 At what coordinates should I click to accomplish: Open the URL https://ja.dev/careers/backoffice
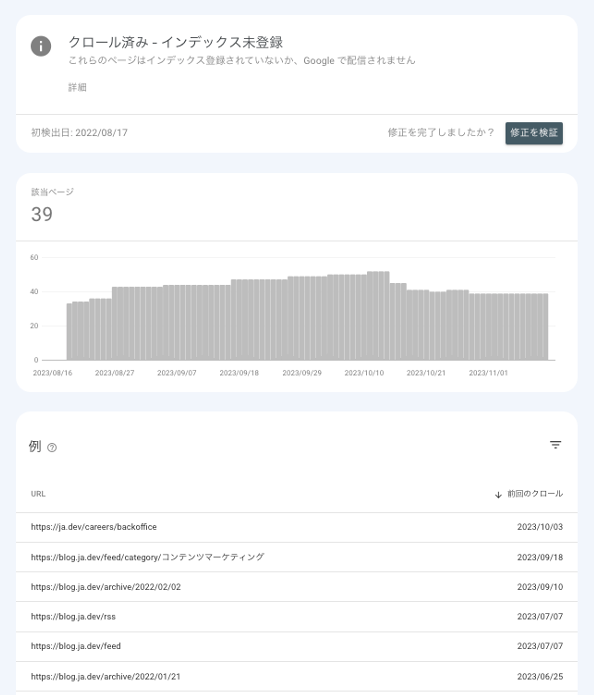click(x=94, y=526)
